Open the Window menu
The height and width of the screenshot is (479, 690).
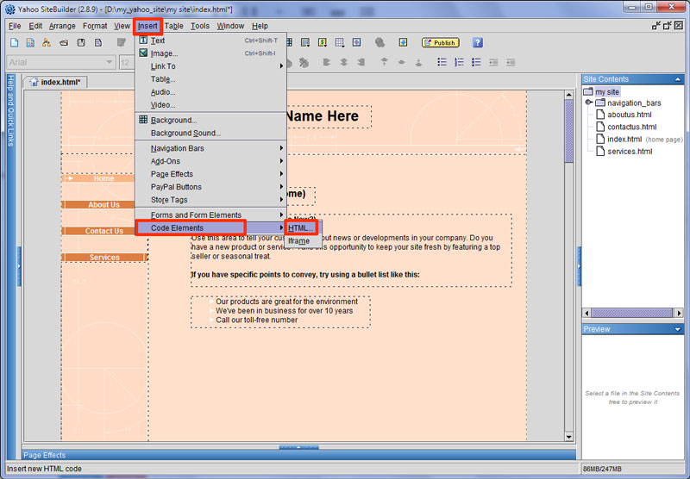pos(230,26)
